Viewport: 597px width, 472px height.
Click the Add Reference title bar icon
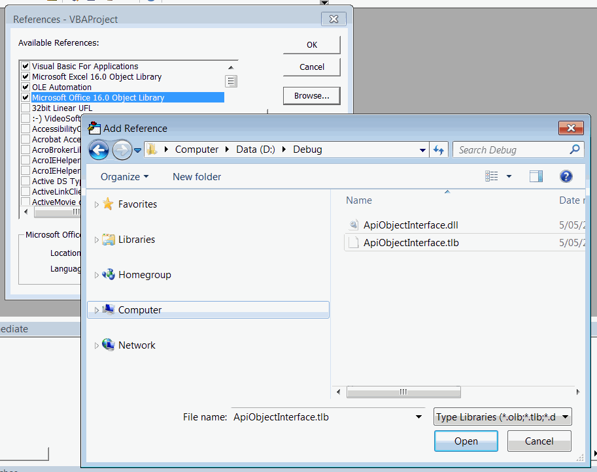coord(94,128)
